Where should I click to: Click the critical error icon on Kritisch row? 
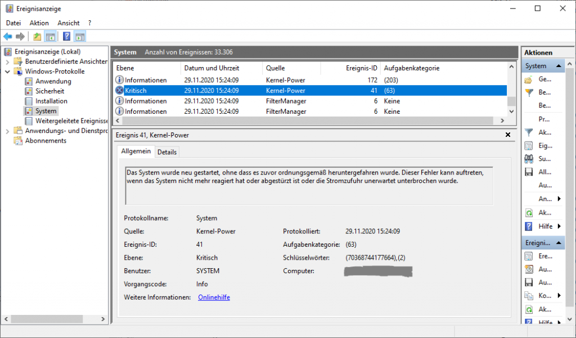(x=119, y=91)
